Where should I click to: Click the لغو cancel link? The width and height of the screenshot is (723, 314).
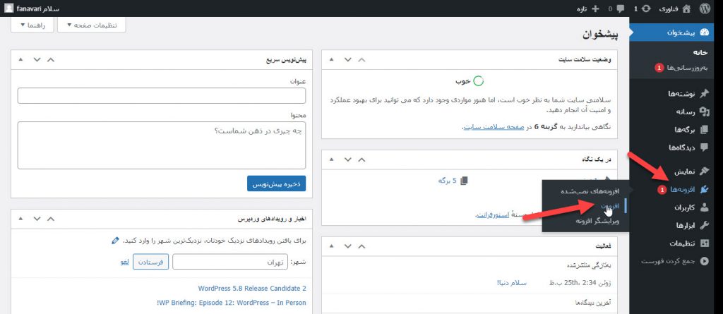(124, 262)
